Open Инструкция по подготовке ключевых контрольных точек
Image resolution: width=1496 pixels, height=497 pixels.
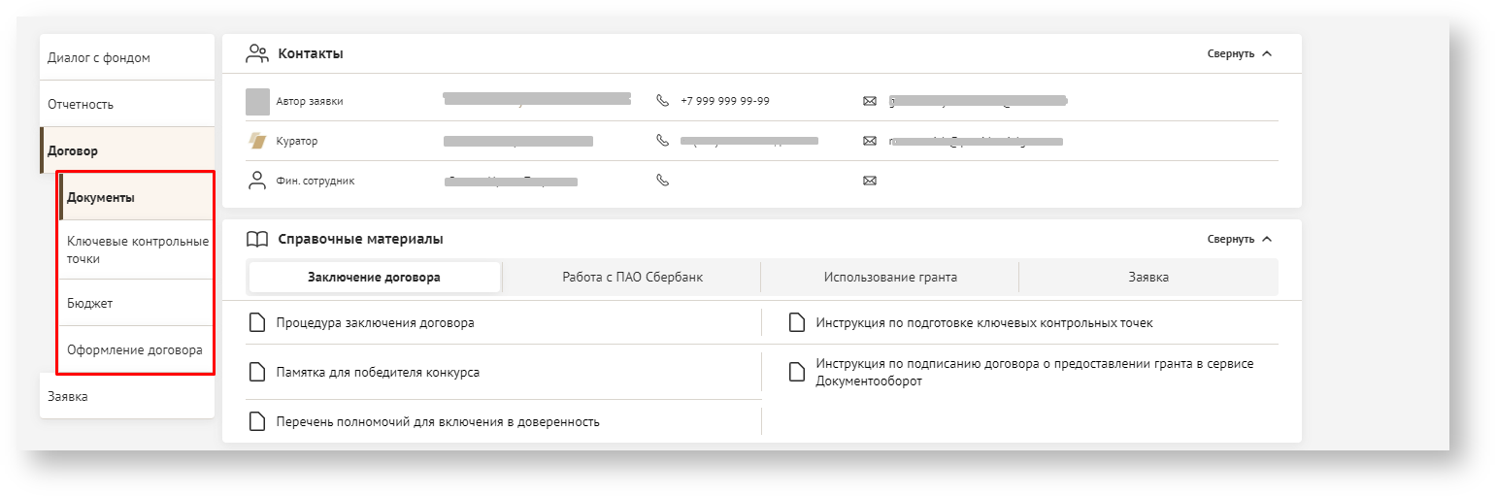pyautogui.click(x=983, y=322)
